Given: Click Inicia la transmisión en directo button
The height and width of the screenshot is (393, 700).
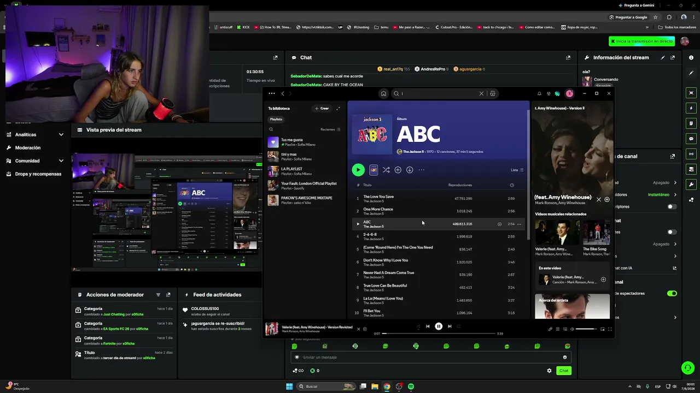Looking at the screenshot, I should (x=643, y=41).
